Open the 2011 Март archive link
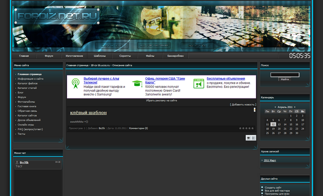Viewport: 323px width, 196px height. click(270, 160)
